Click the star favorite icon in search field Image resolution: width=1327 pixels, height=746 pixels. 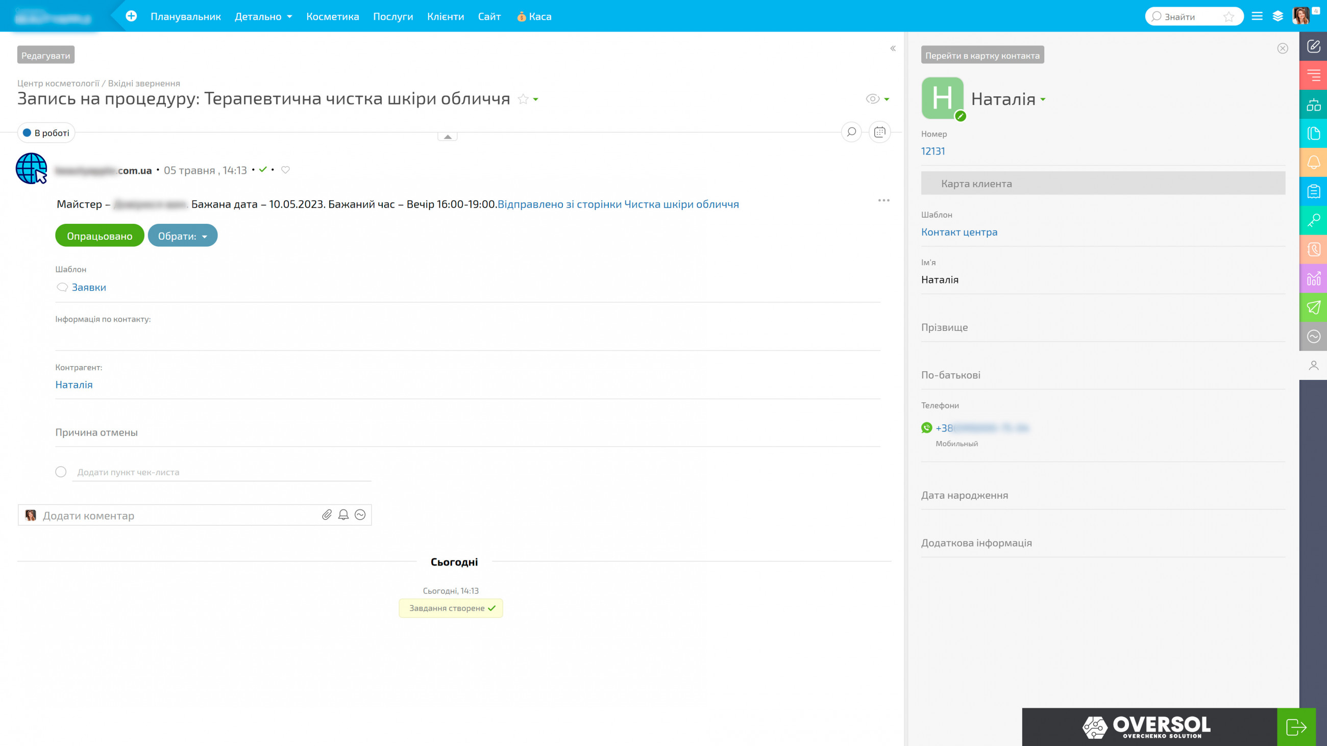click(1228, 16)
